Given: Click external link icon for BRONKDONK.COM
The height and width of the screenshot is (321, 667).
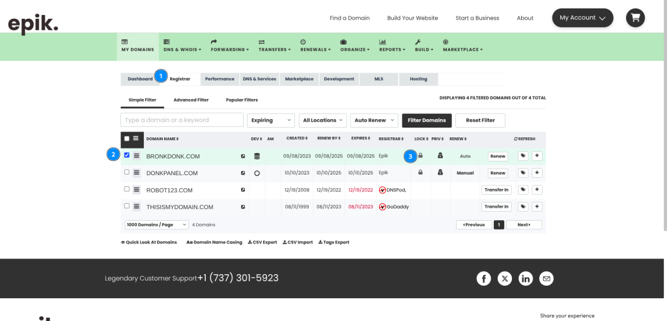Looking at the screenshot, I should (243, 156).
